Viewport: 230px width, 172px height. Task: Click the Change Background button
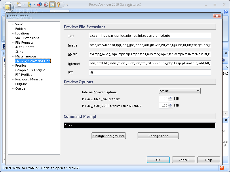109,136
